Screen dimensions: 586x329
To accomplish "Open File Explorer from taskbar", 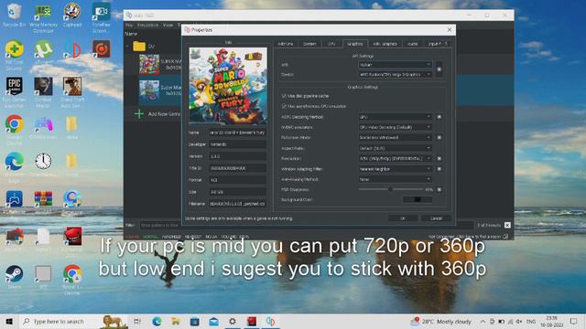I will pos(176,321).
